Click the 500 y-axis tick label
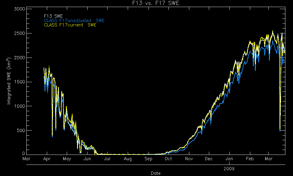 pyautogui.click(x=21, y=131)
